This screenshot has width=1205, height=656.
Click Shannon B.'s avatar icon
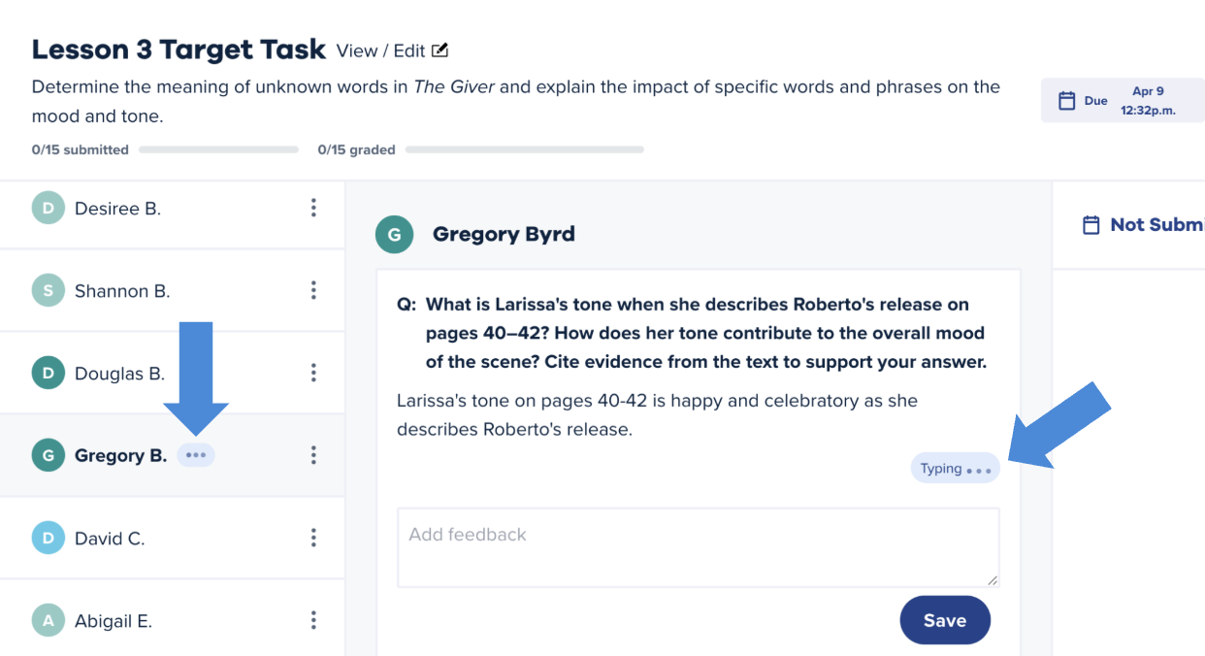(x=49, y=291)
